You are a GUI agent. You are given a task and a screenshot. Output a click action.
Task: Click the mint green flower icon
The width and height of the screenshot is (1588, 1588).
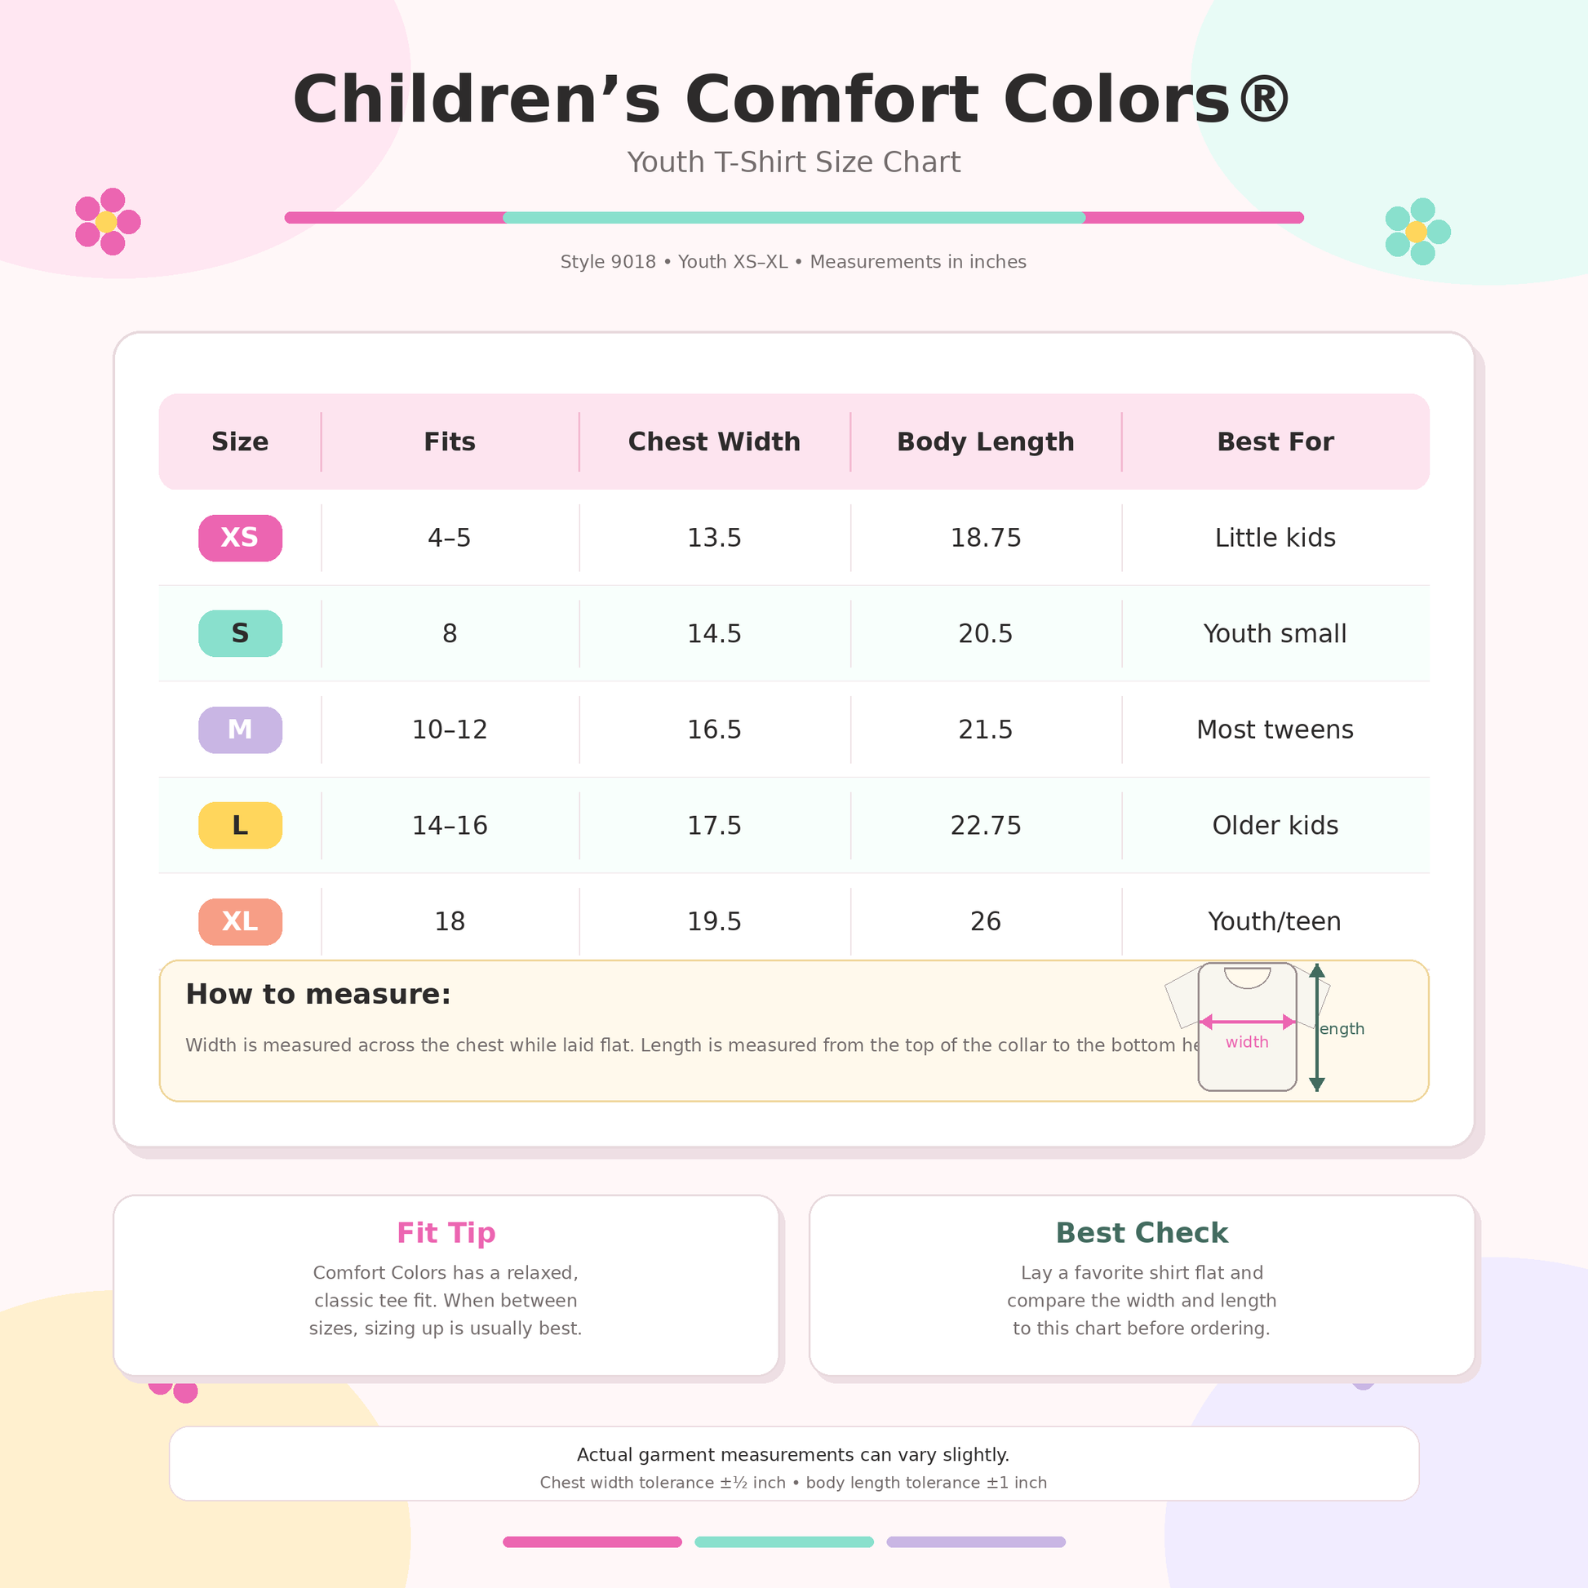tap(1417, 232)
